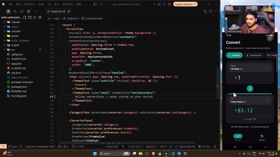Open the Agents Window button
This screenshot has width=280, height=157.
click(x=185, y=4)
